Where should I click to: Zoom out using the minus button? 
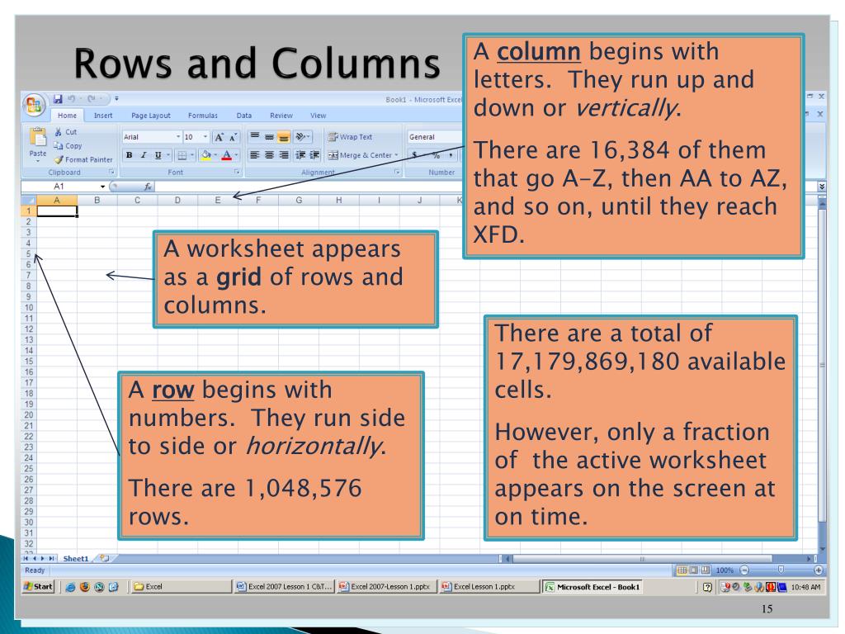point(745,570)
